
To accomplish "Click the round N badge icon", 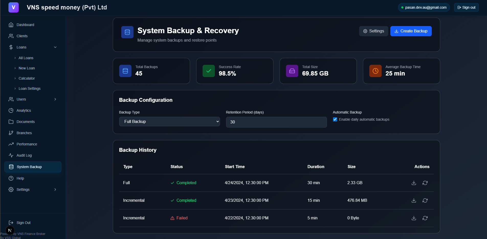I will coord(10,231).
